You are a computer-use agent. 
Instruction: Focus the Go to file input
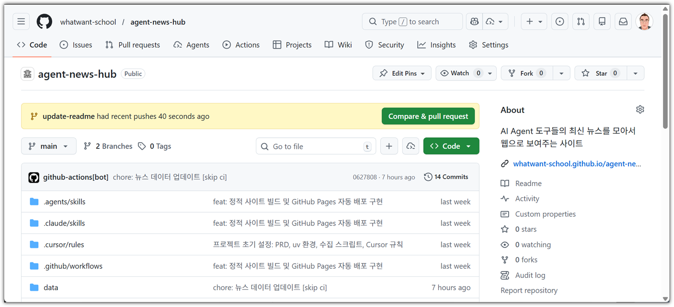tap(316, 146)
